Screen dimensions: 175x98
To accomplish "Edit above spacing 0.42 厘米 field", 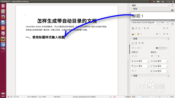I will coord(141,61).
